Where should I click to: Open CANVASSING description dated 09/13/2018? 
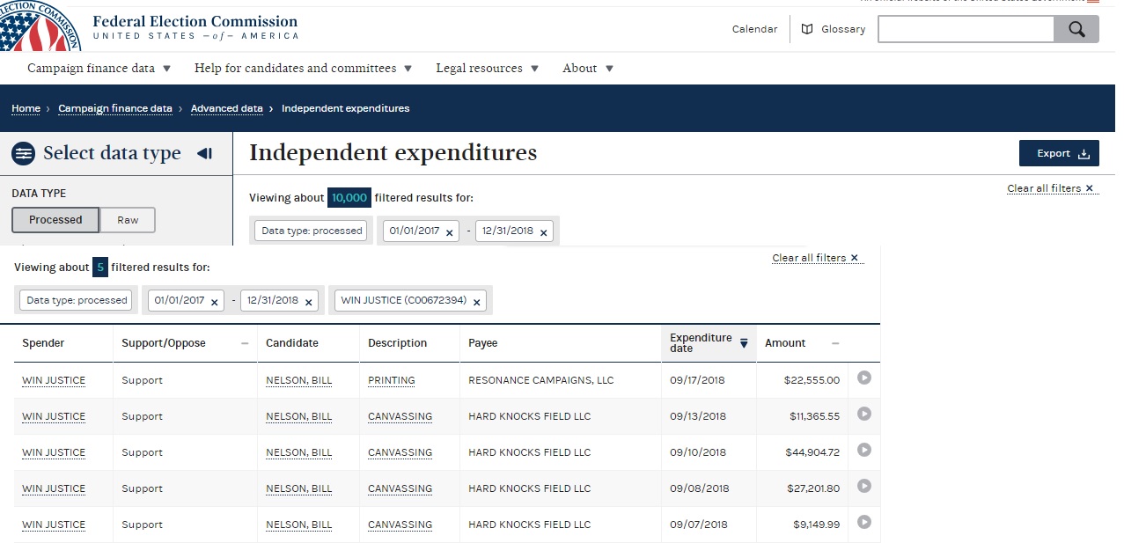pos(400,416)
